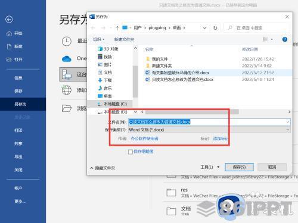Go up one folder level arrow

pyautogui.click(x=117, y=28)
